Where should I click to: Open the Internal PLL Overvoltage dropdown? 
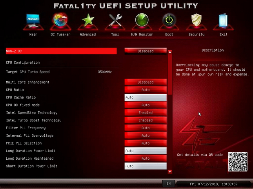[x=146, y=136]
